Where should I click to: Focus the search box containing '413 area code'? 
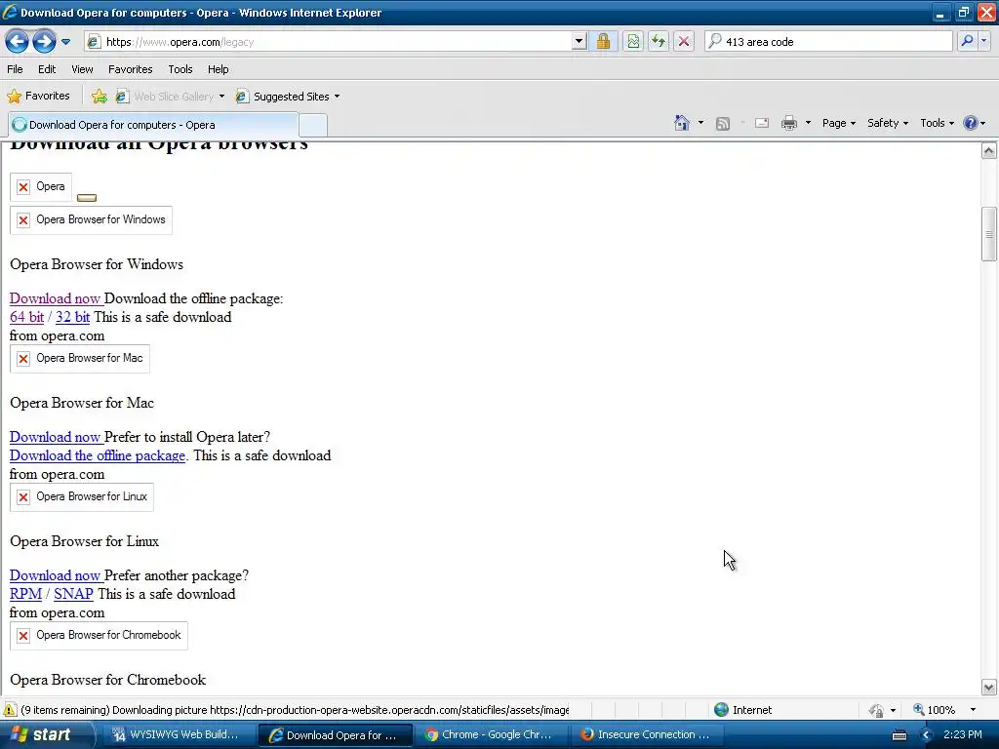(828, 42)
